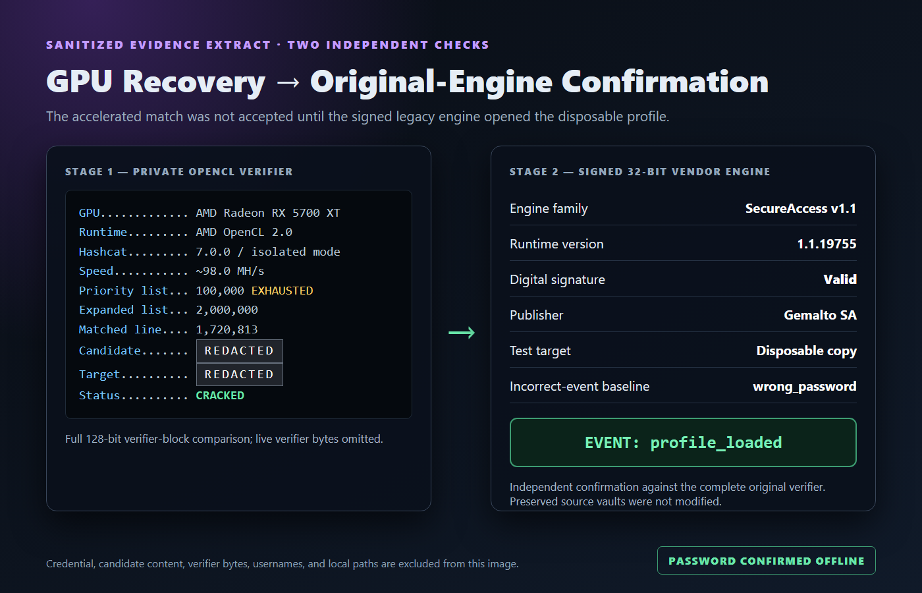
Task: Click the Matched line value 1,720,813
Action: tap(227, 329)
